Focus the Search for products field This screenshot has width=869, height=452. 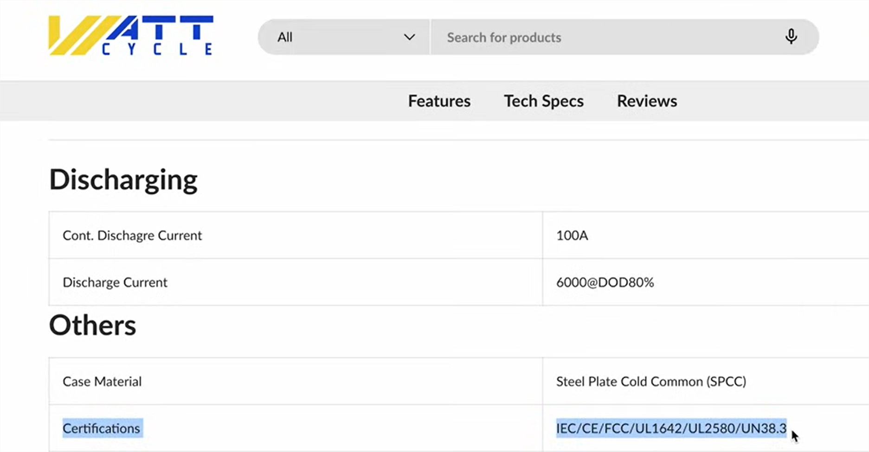tap(603, 37)
